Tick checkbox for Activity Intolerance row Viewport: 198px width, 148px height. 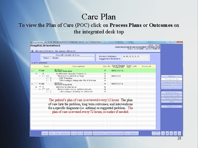[x=40, y=87]
